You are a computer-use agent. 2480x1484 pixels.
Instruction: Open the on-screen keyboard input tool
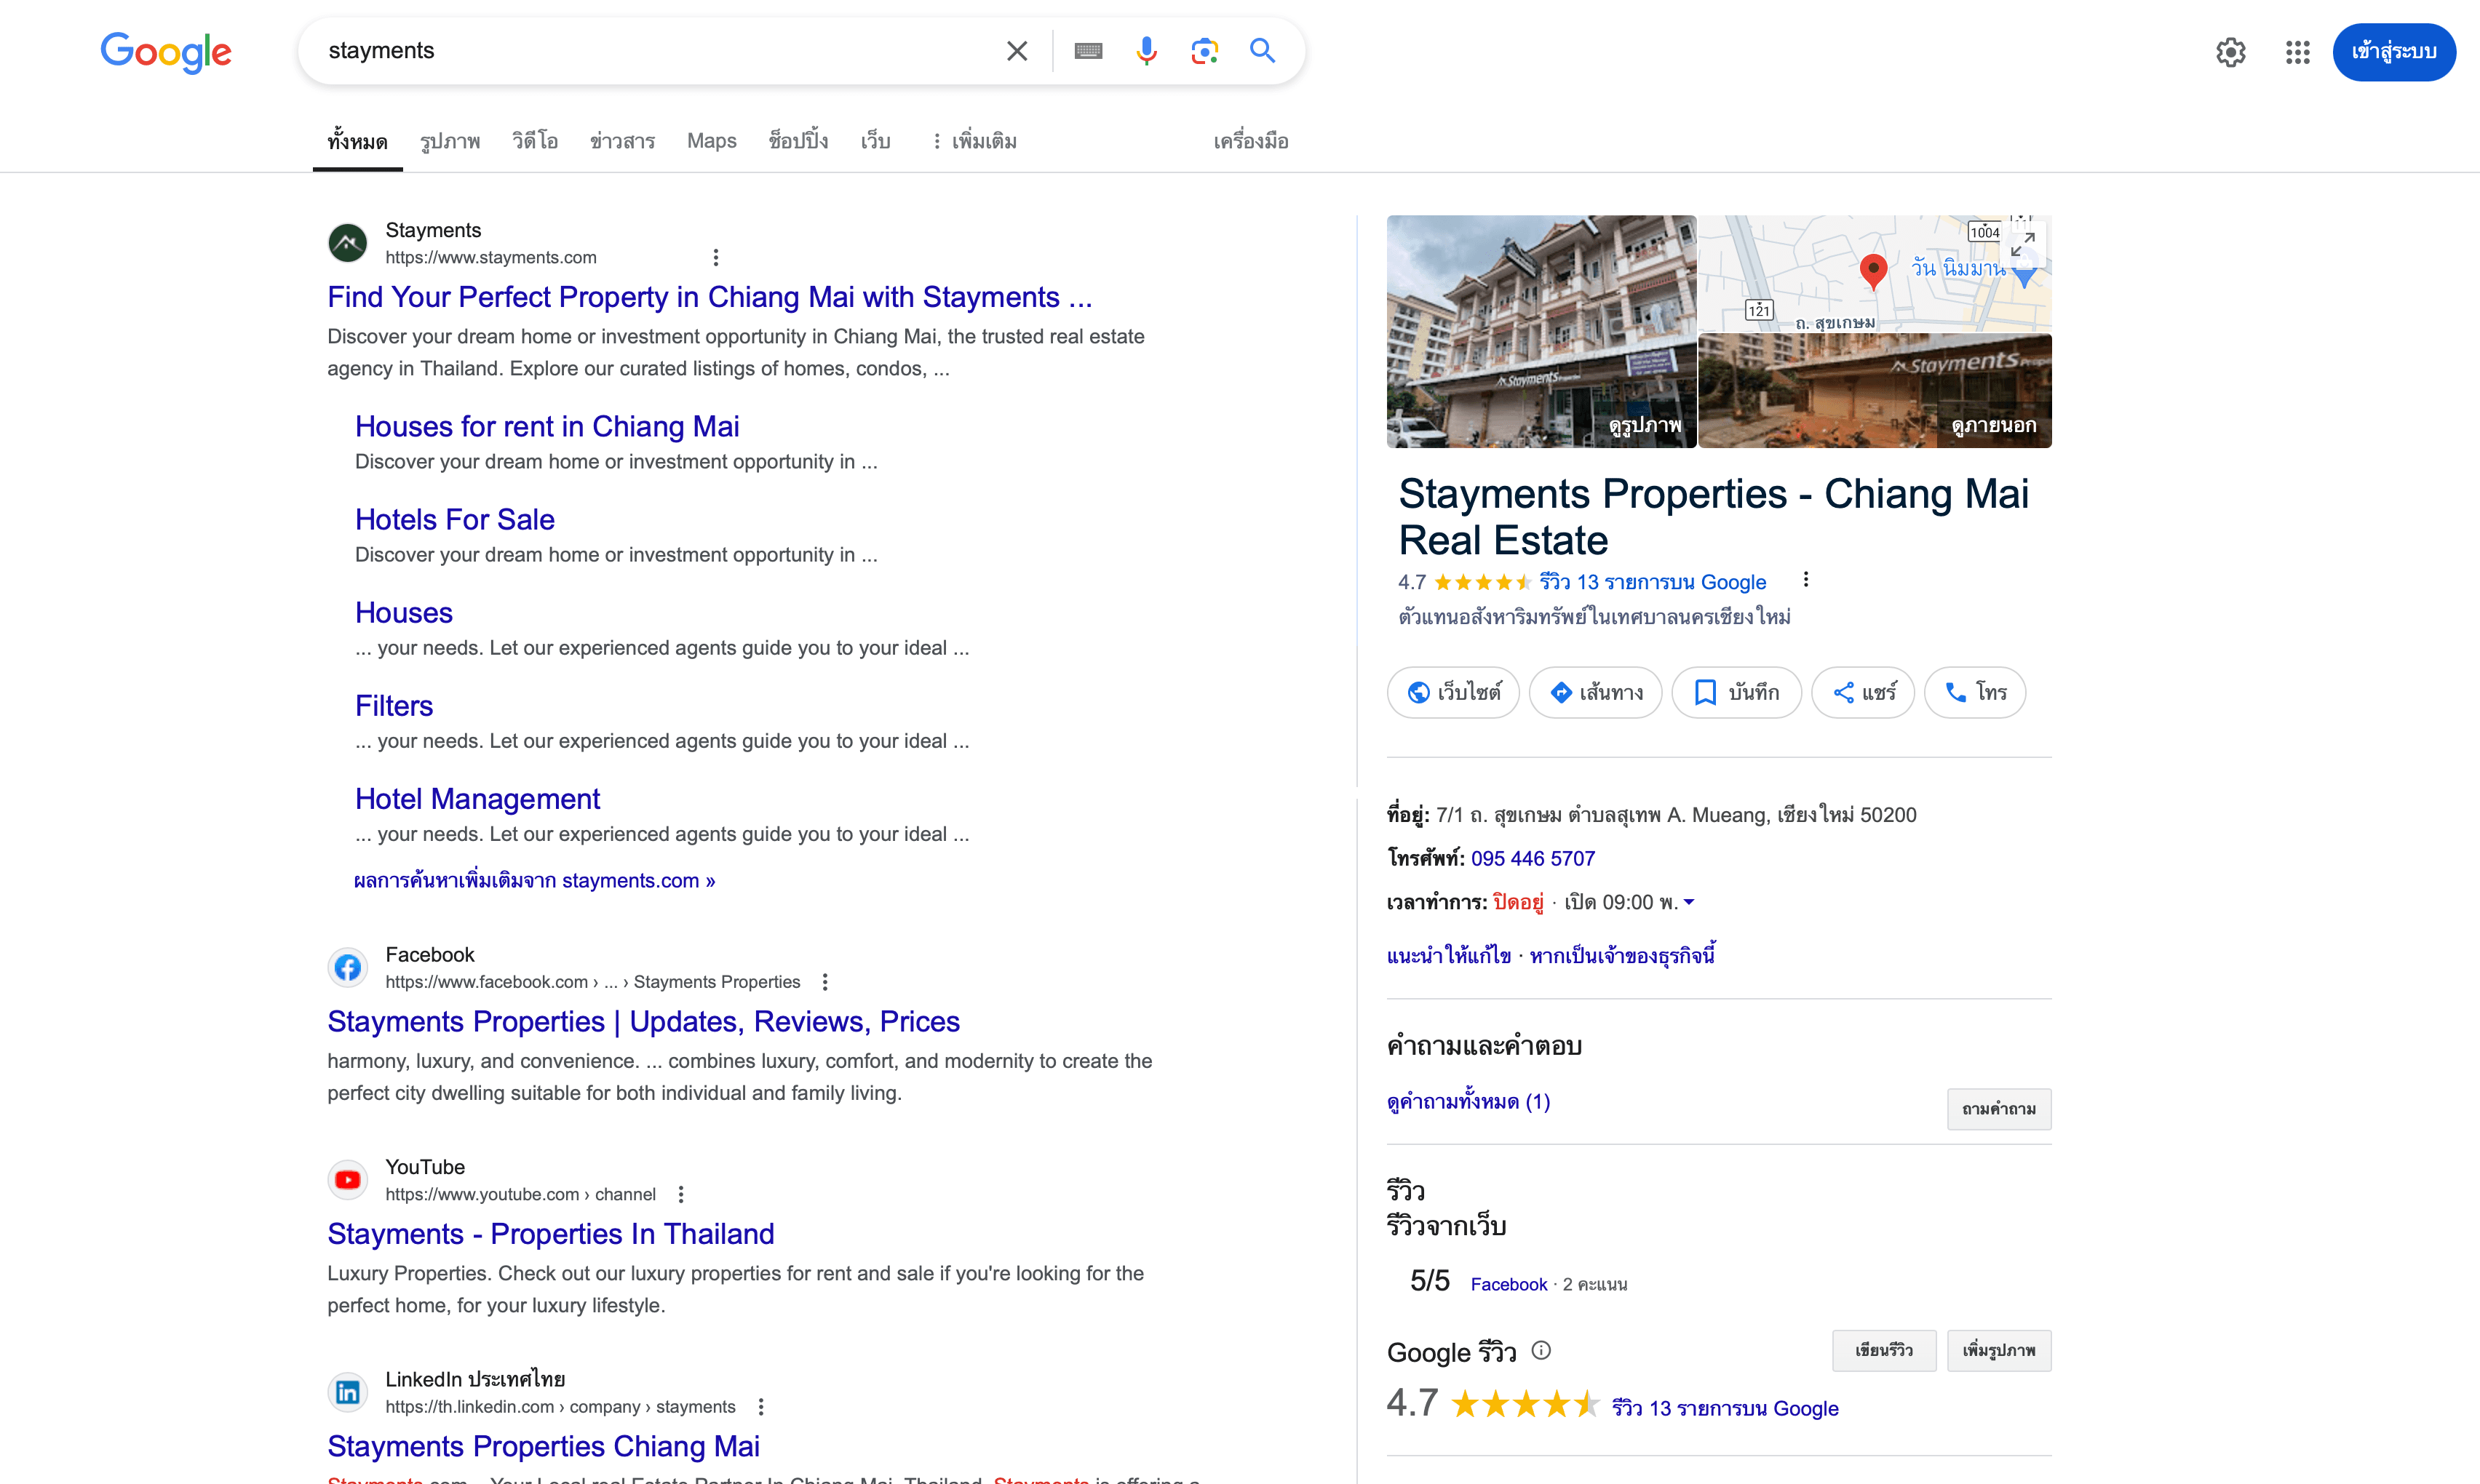click(1087, 51)
